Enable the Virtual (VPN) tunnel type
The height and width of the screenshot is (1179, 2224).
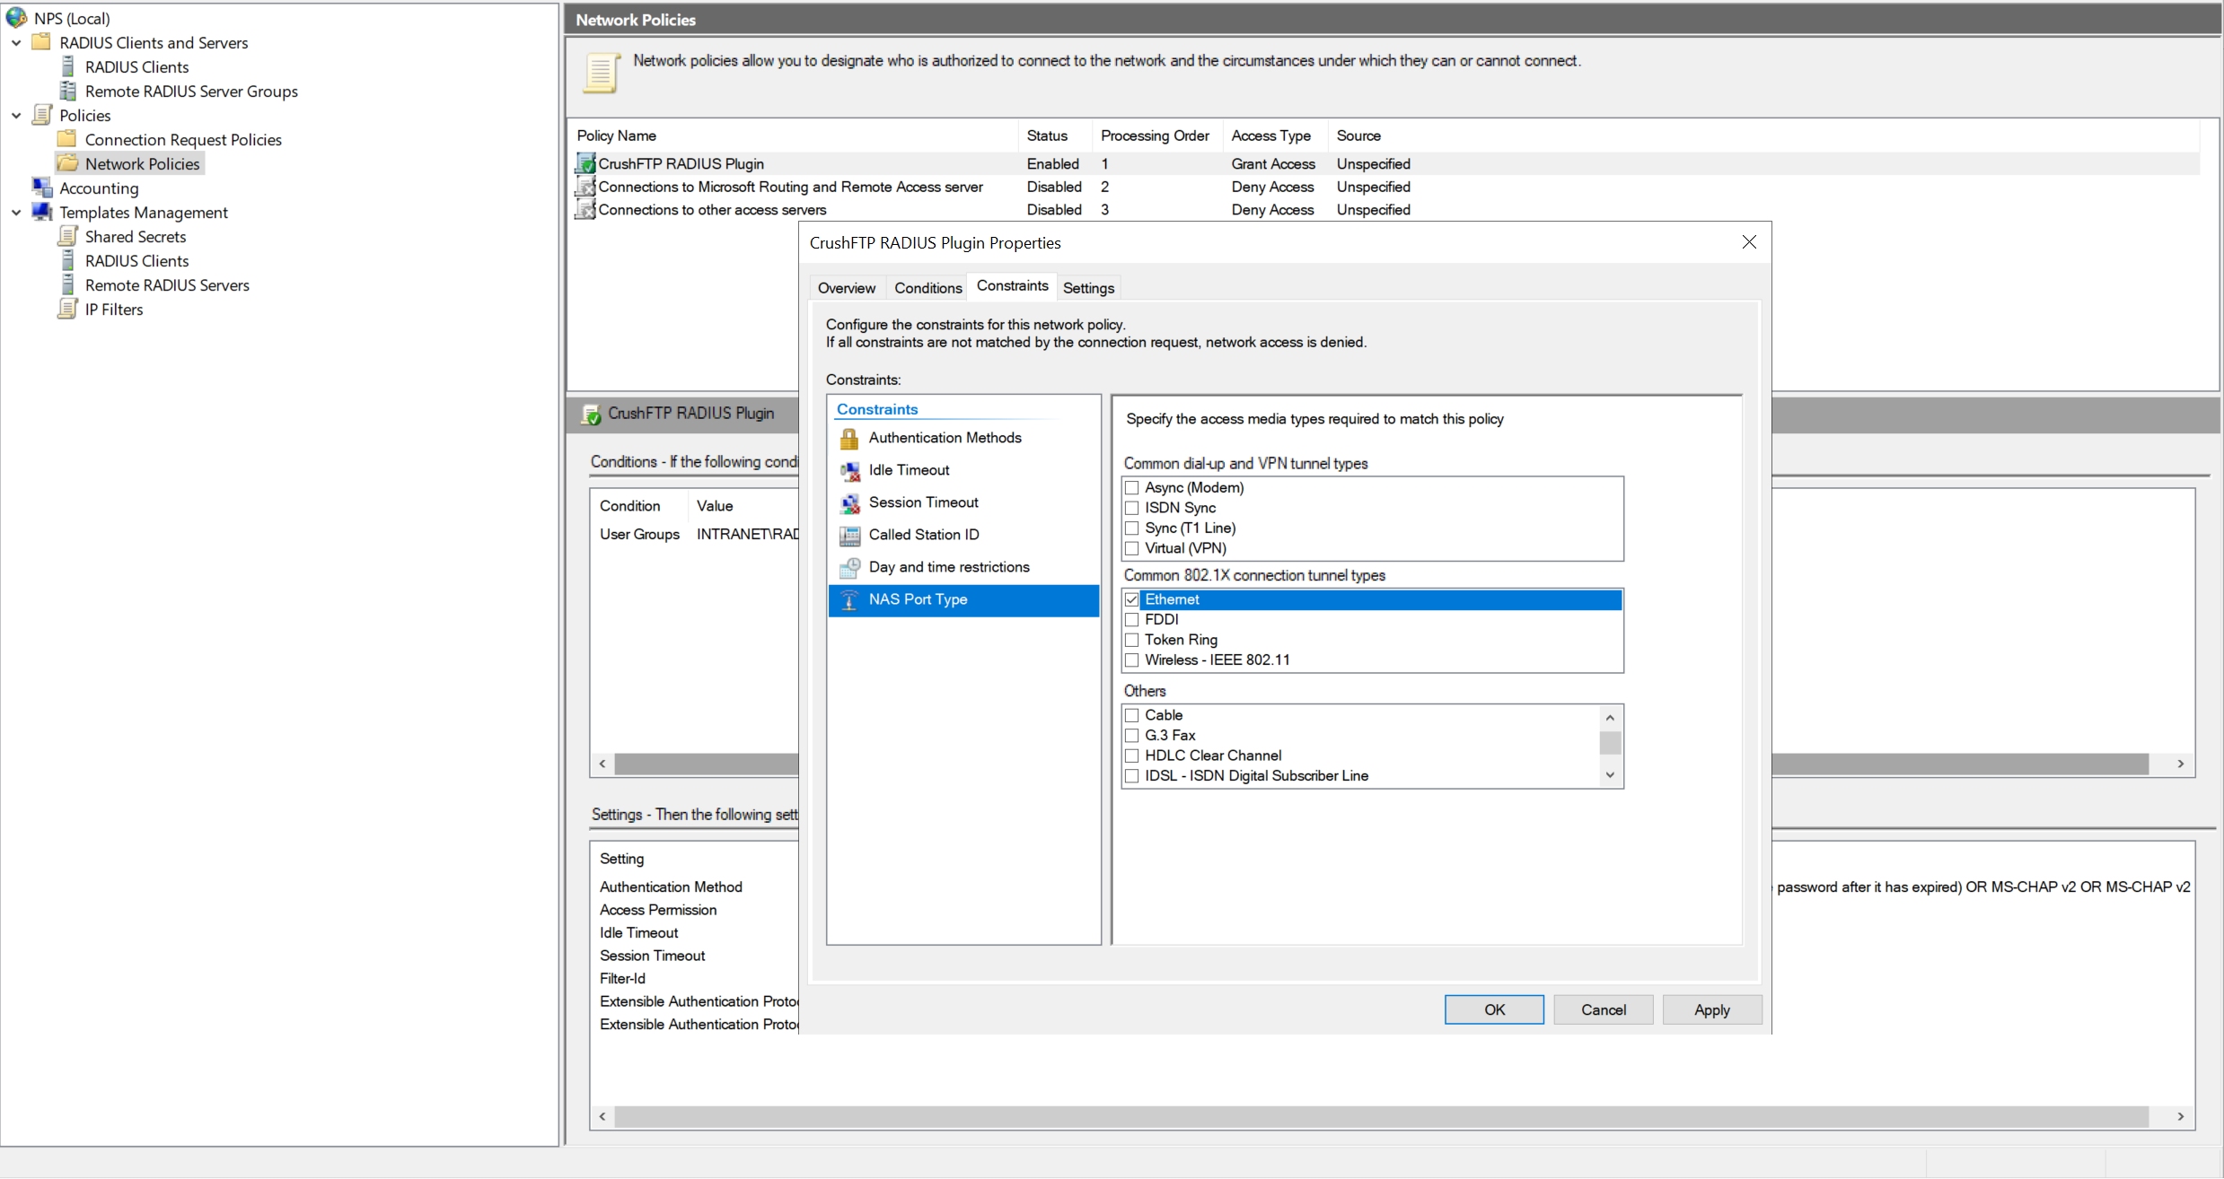coord(1132,548)
